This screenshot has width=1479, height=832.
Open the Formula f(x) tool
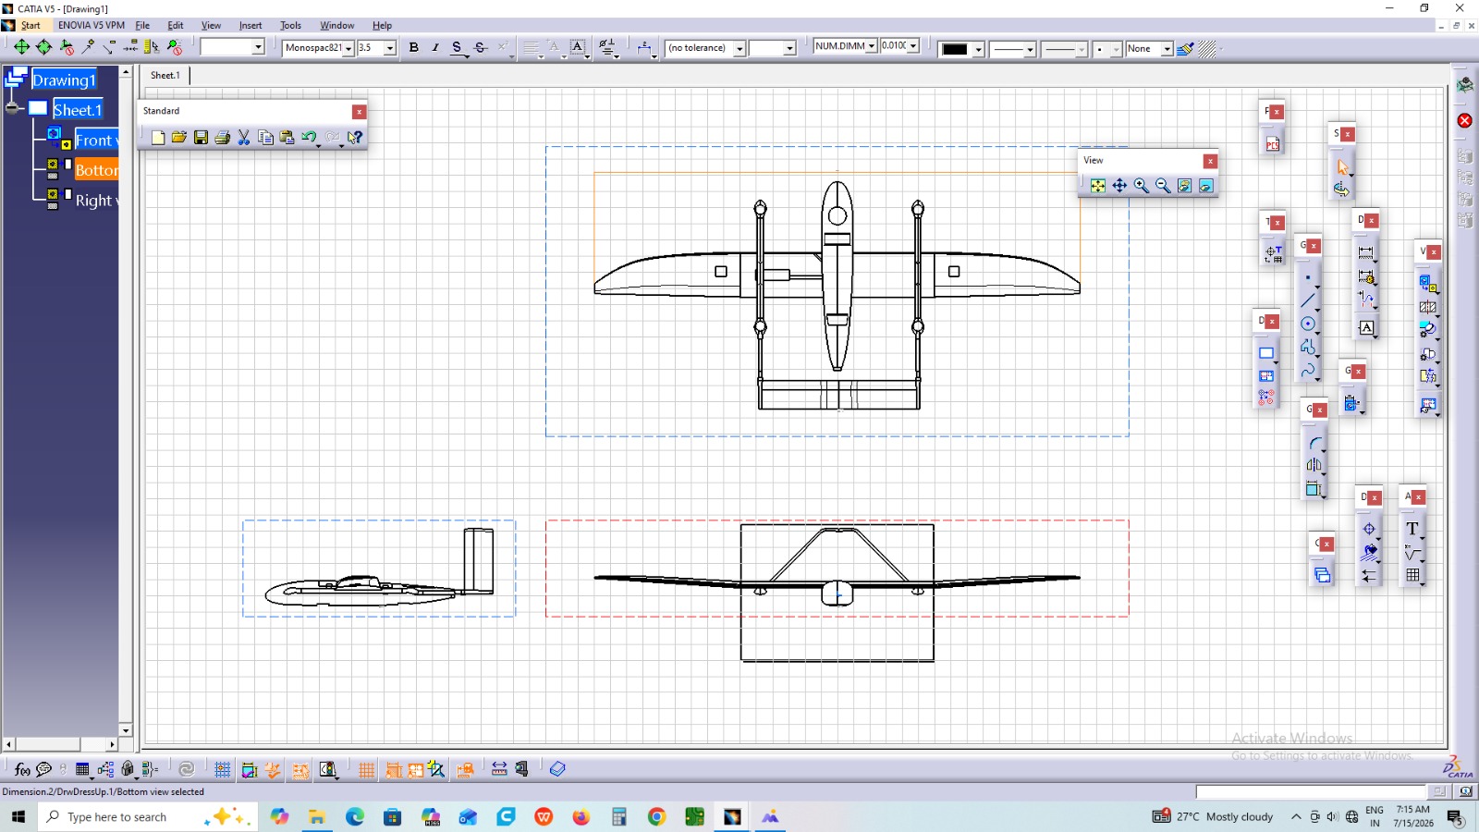(x=22, y=769)
